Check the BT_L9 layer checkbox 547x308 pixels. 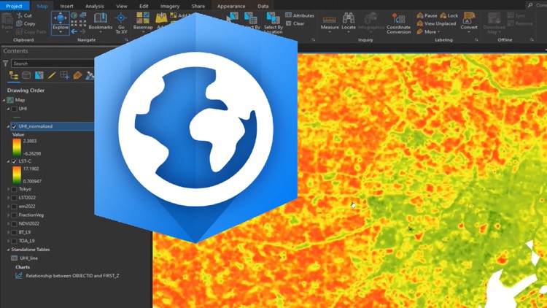(14, 232)
